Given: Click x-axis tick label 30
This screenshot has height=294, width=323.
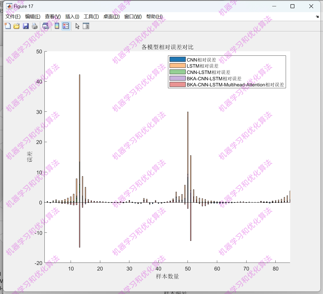Looking at the screenshot, I should point(129,269).
